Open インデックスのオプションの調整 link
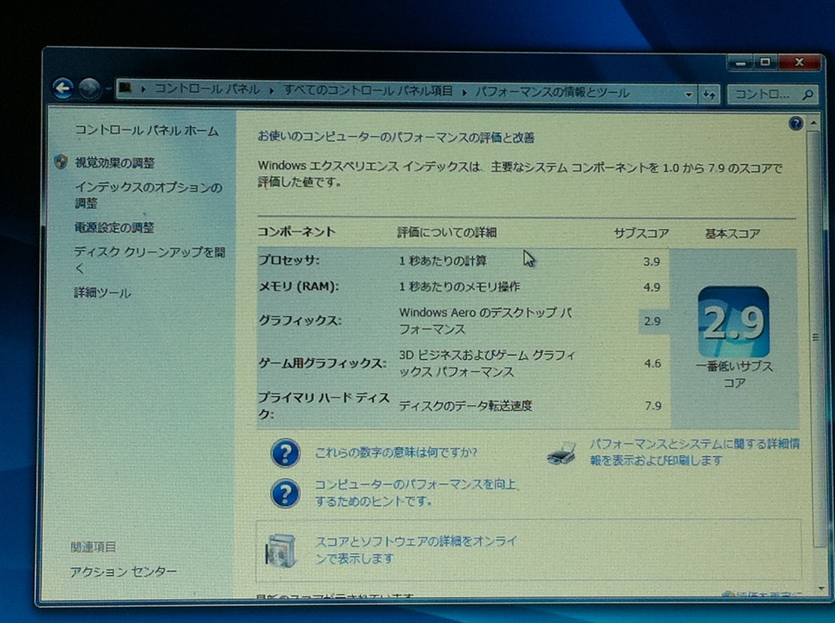This screenshot has height=623, width=835. pyautogui.click(x=148, y=195)
